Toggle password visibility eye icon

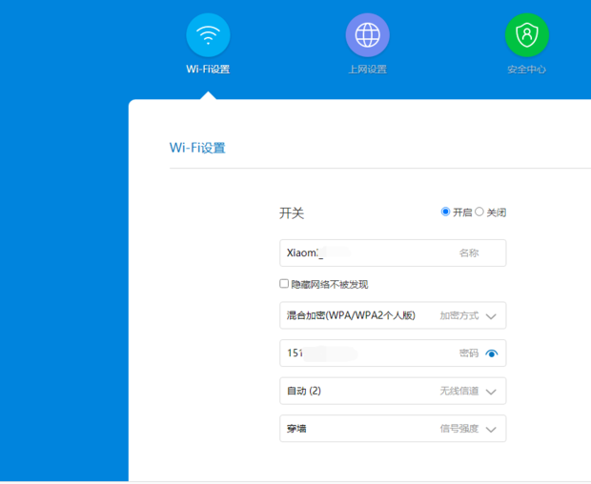coord(492,353)
